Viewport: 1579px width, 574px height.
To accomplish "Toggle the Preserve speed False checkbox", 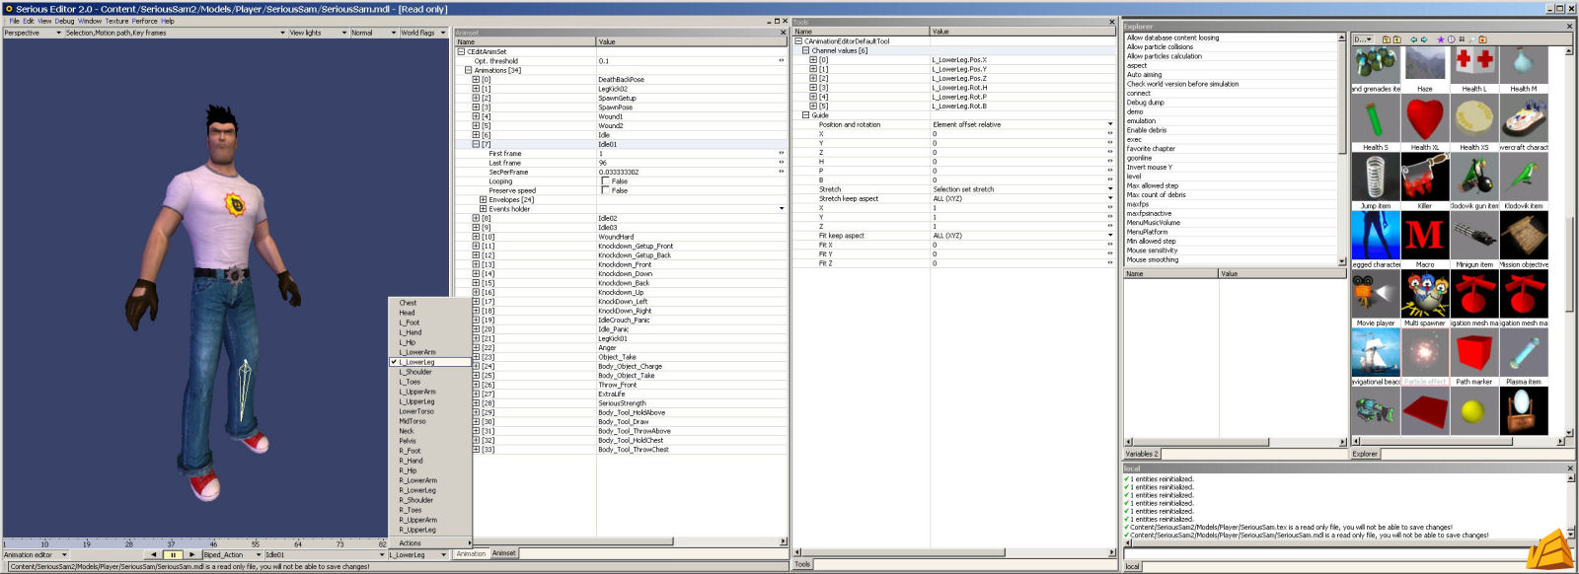I will point(605,190).
